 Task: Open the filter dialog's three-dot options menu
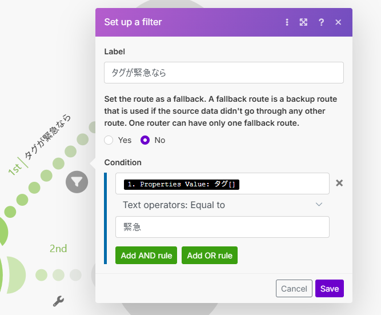[x=287, y=22]
